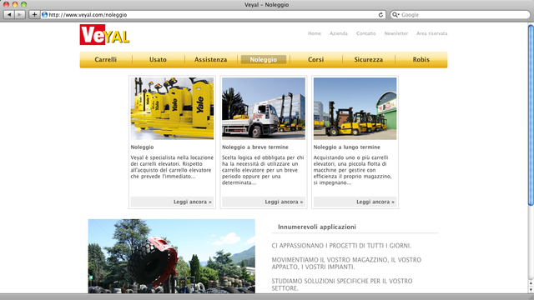Follow the Area riservata link
The image size is (534, 300).
432,33
